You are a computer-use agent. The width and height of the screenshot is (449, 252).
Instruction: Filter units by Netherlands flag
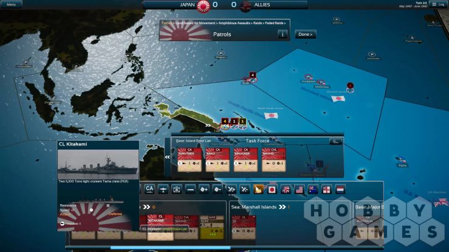[x=340, y=189]
